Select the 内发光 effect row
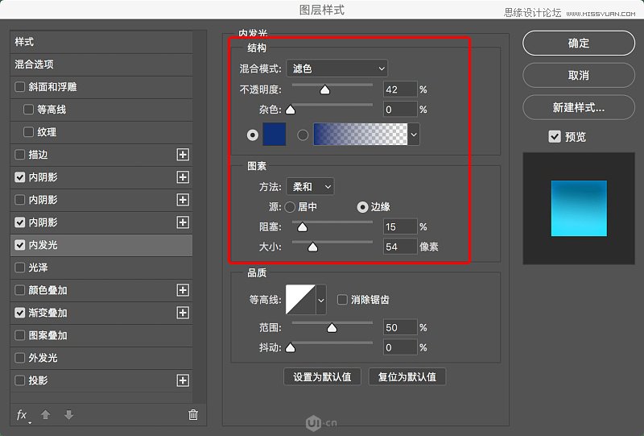644x436 pixels. pyautogui.click(x=101, y=245)
